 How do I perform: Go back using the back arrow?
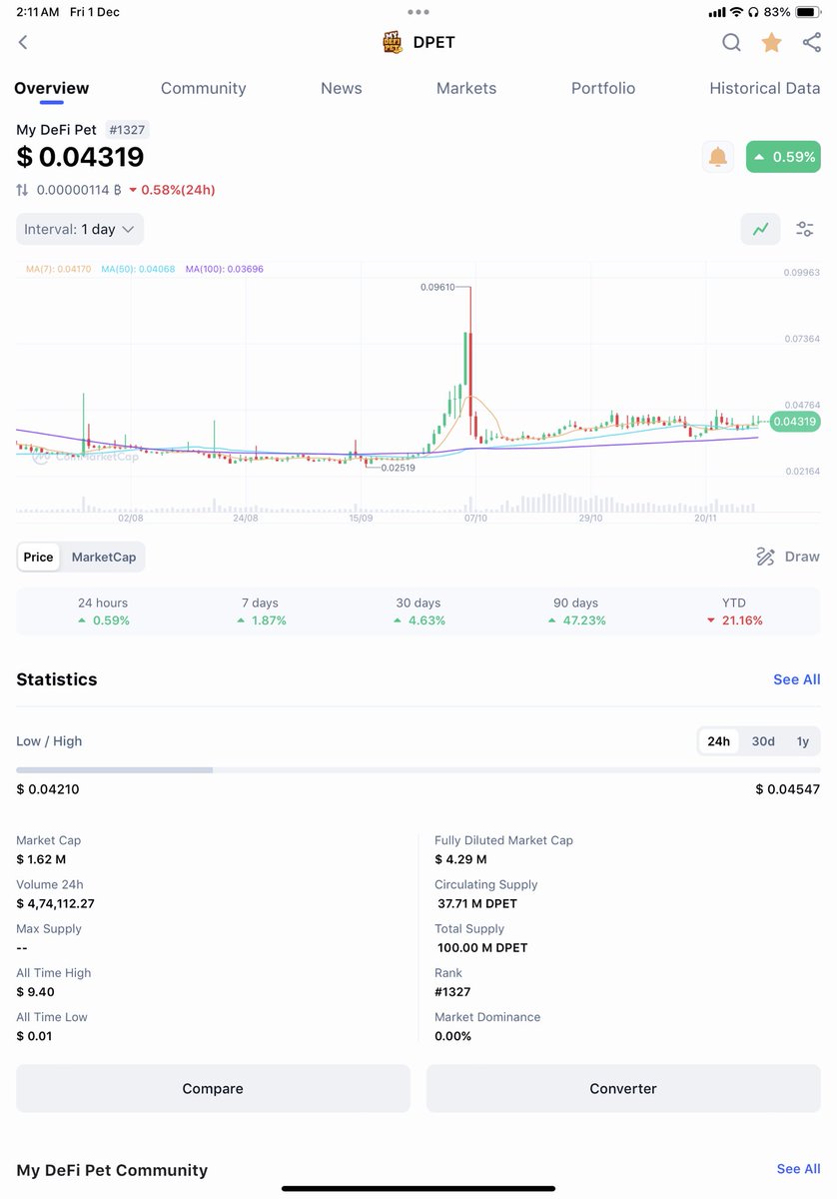point(23,42)
